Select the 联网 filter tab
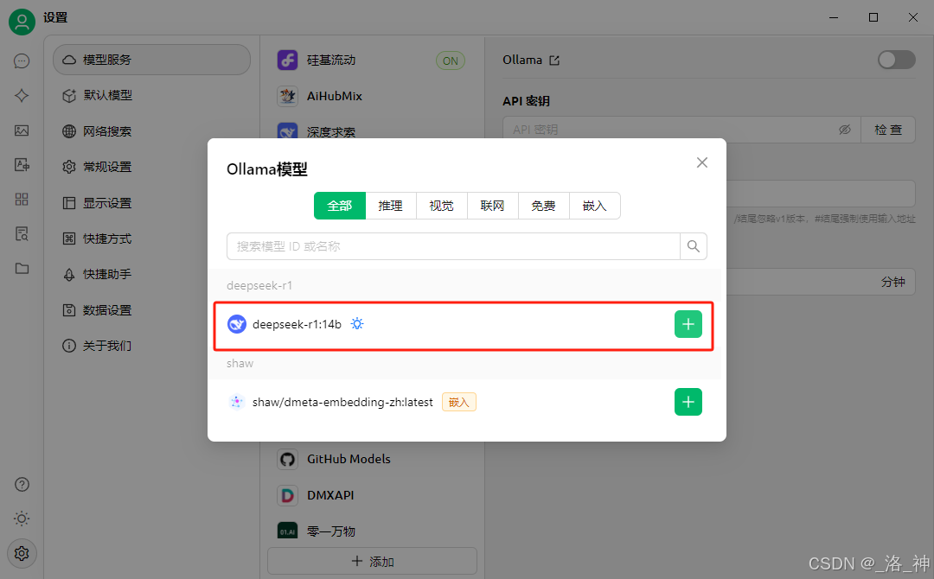 (x=493, y=206)
